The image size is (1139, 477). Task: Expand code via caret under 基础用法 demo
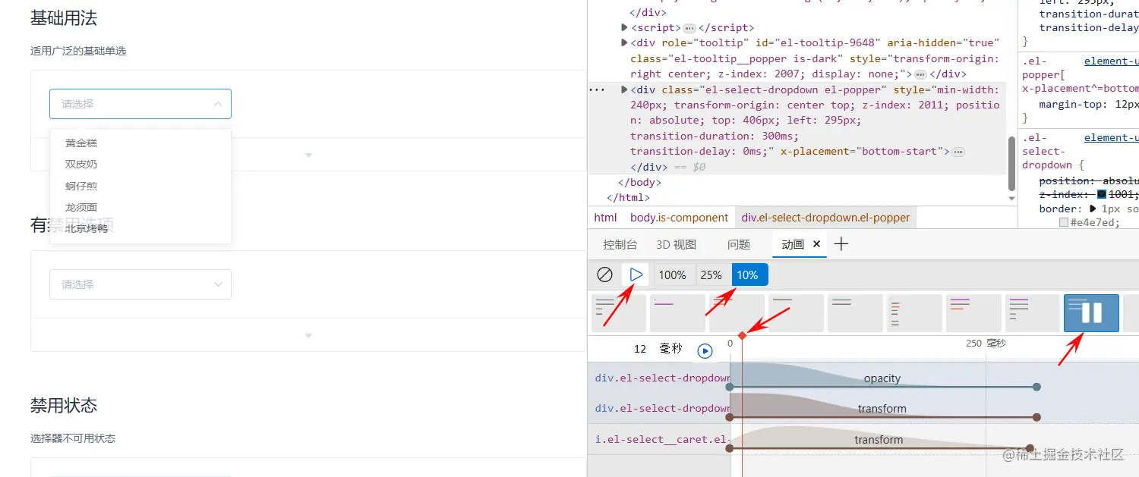click(308, 155)
